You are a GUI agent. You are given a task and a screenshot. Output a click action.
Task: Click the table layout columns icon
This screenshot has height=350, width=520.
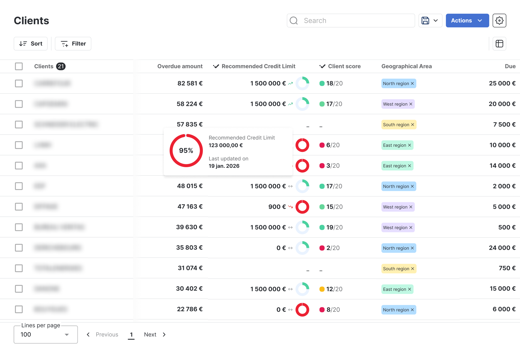pyautogui.click(x=499, y=44)
